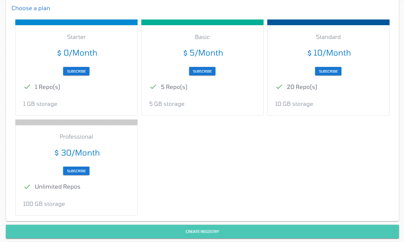Click the '$ 30/Month' price
Viewport: 404px width, 242px height.
[77, 153]
